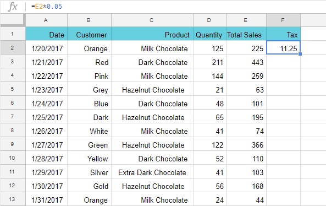This screenshot has width=326, height=206.
Task: Select column F header
Action: (x=283, y=20)
